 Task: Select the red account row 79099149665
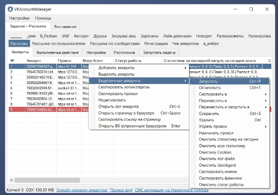(x=49, y=110)
